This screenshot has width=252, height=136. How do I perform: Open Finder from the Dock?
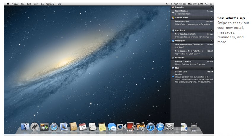pyautogui.click(x=25, y=127)
